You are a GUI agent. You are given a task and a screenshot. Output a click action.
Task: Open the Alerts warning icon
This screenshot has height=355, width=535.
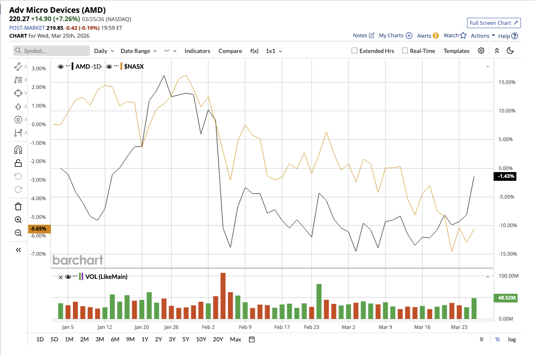click(x=436, y=36)
